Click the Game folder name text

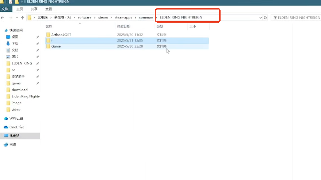[x=56, y=46]
